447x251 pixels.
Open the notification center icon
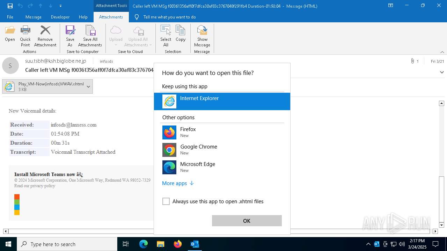tap(435, 244)
